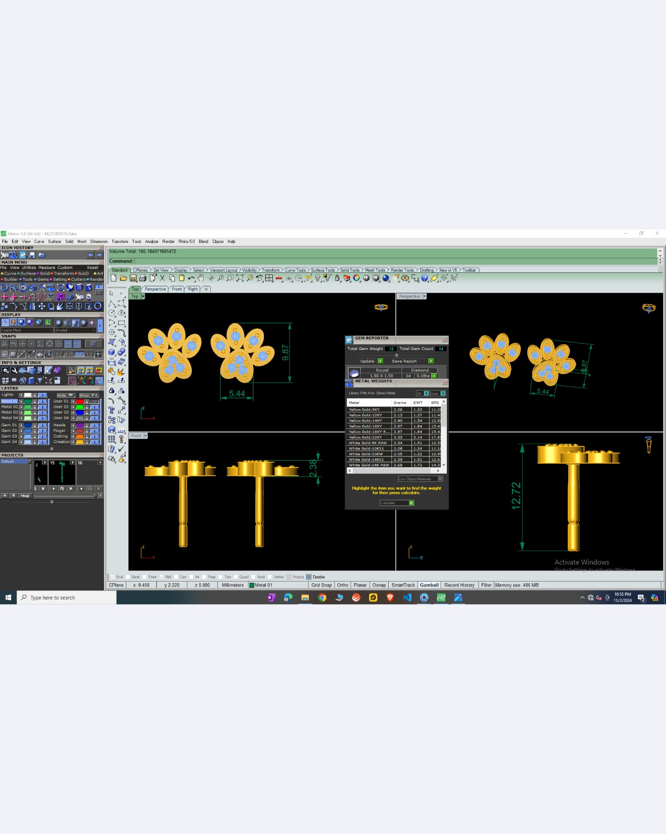The width and height of the screenshot is (666, 834).
Task: Select the Pan hand tool
Action: pyautogui.click(x=201, y=278)
